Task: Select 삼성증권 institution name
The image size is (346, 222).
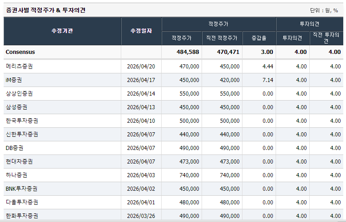Action: pos(16,107)
